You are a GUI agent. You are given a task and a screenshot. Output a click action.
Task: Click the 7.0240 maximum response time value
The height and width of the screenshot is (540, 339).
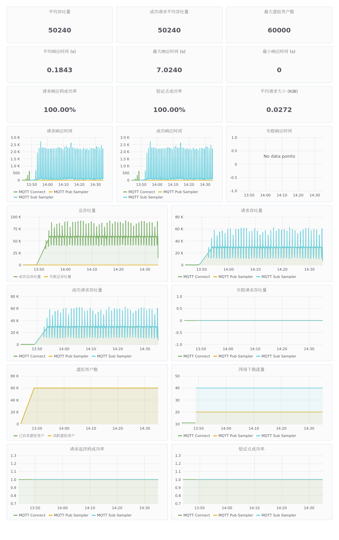point(169,70)
